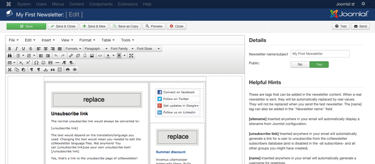Click the eye preview icon in editor toolbar
The height and width of the screenshot is (164, 375).
(x=75, y=70)
